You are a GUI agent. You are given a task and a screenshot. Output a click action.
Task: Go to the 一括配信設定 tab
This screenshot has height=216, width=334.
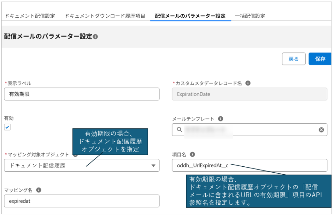point(250,16)
